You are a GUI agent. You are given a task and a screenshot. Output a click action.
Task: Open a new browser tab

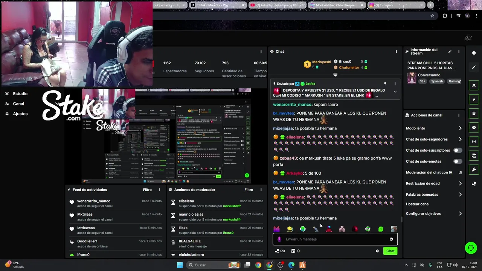(430, 5)
